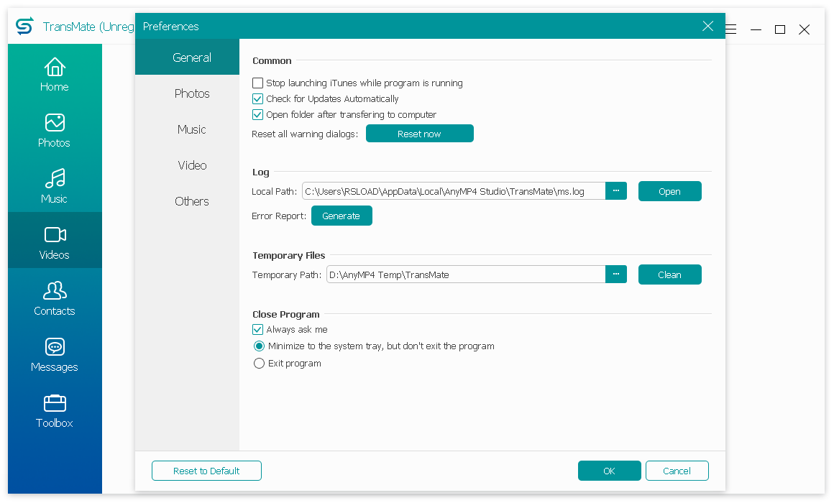The image size is (834, 503).
Task: Open the Music section in left sidebar
Action: pos(55,187)
